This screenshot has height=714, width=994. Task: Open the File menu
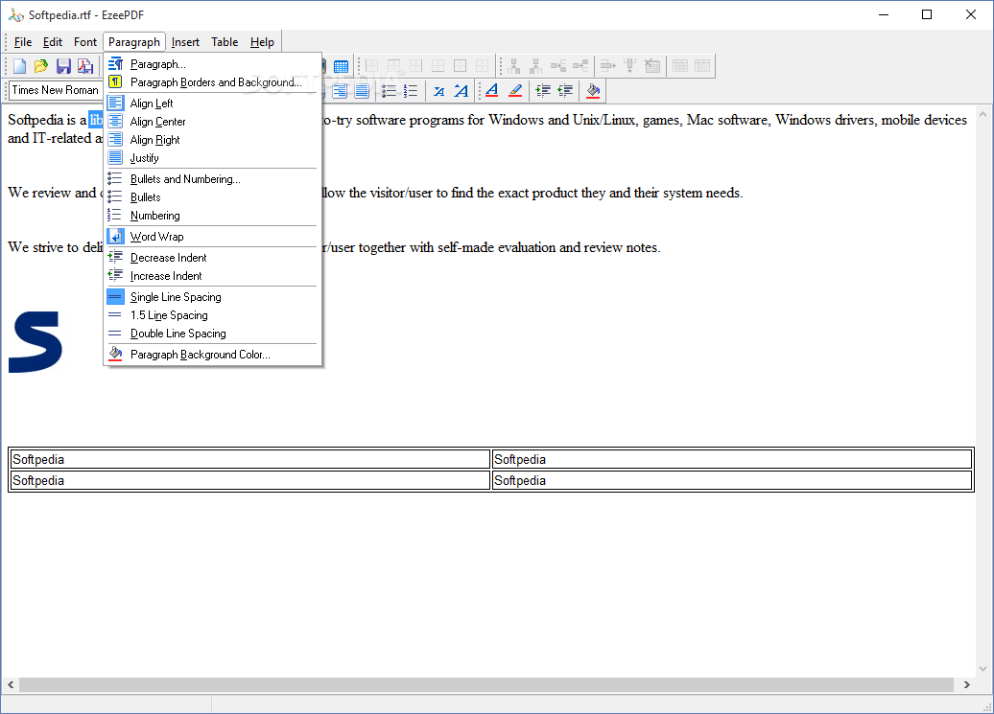[23, 42]
